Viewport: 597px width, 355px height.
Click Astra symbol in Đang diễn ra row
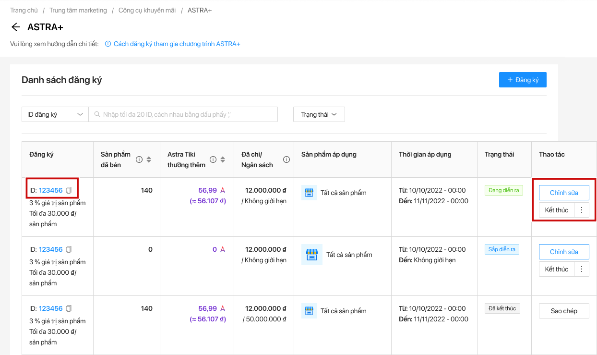pos(223,190)
